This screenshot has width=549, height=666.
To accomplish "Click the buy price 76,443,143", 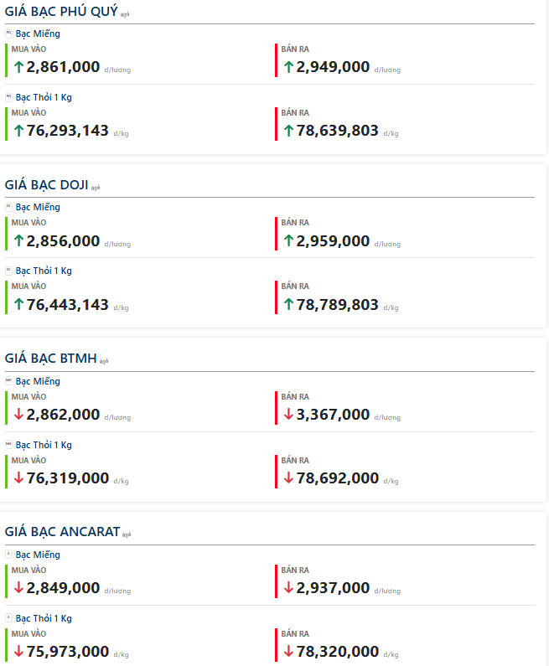I will coord(68,305).
